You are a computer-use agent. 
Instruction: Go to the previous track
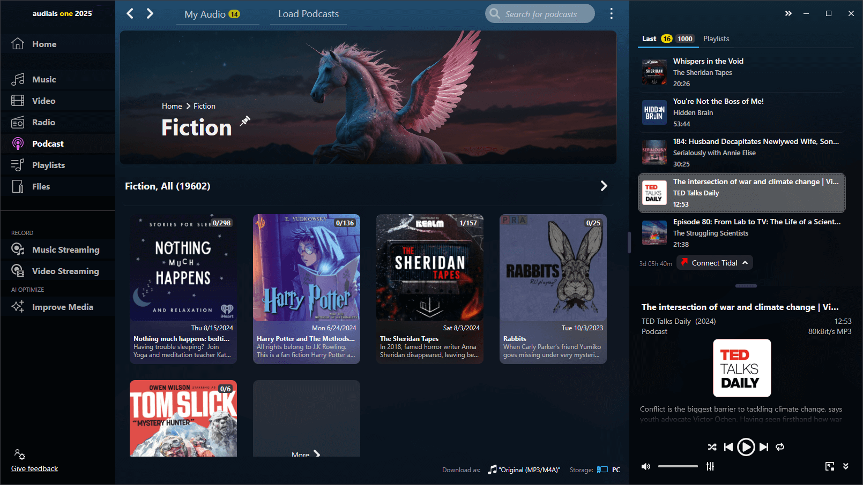coord(728,447)
